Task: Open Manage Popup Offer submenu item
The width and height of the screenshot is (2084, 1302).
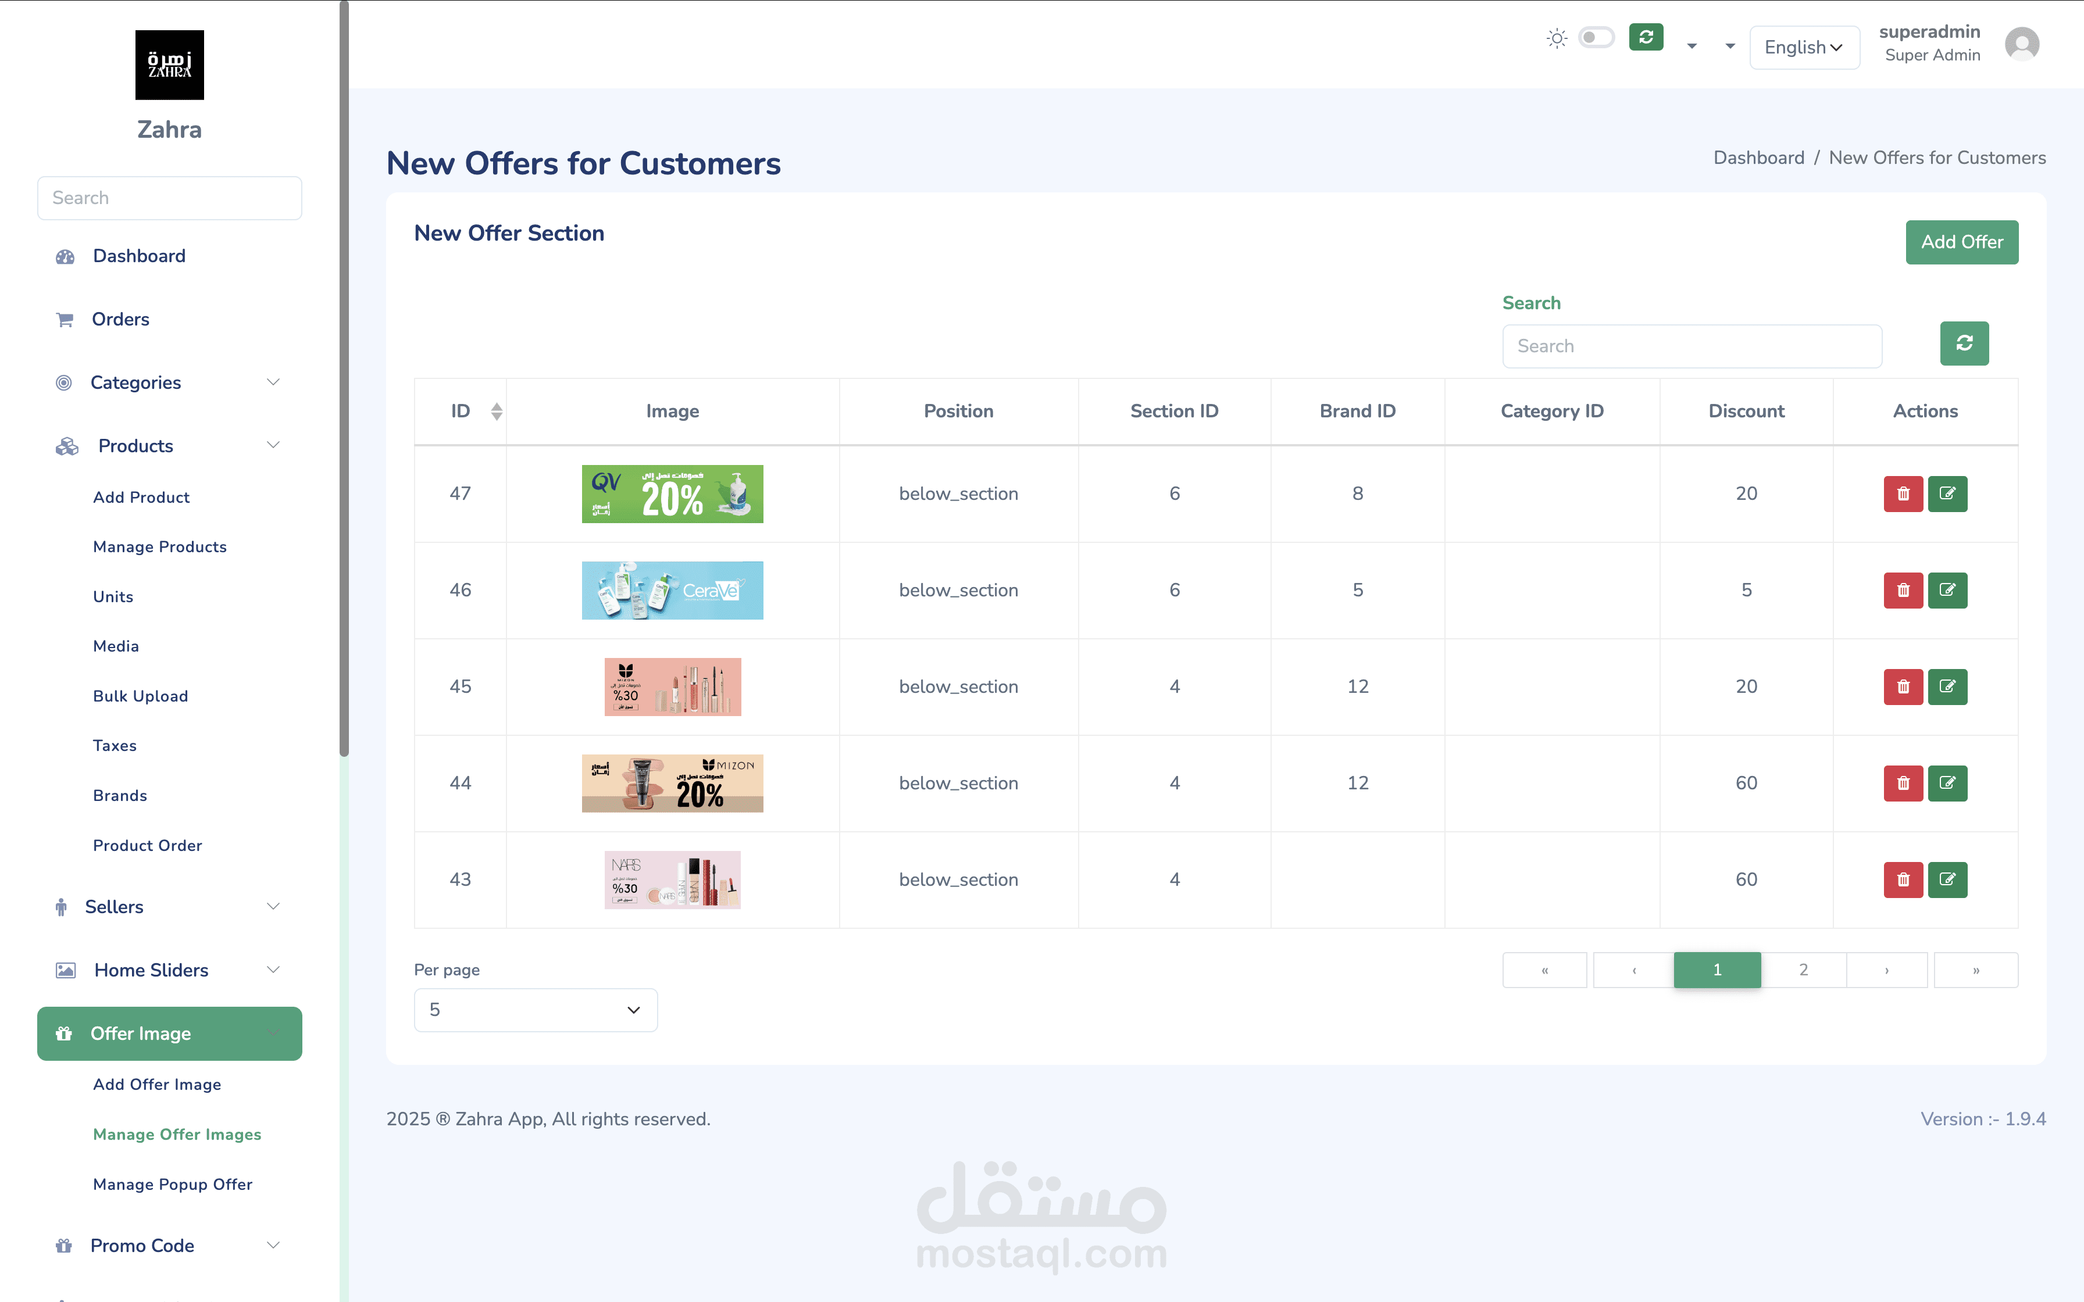Action: point(172,1184)
